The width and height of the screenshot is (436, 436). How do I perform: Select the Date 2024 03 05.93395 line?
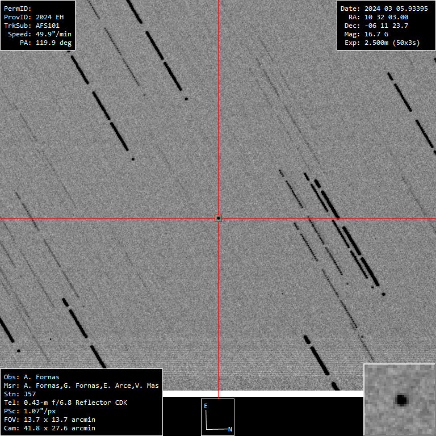pyautogui.click(x=384, y=9)
